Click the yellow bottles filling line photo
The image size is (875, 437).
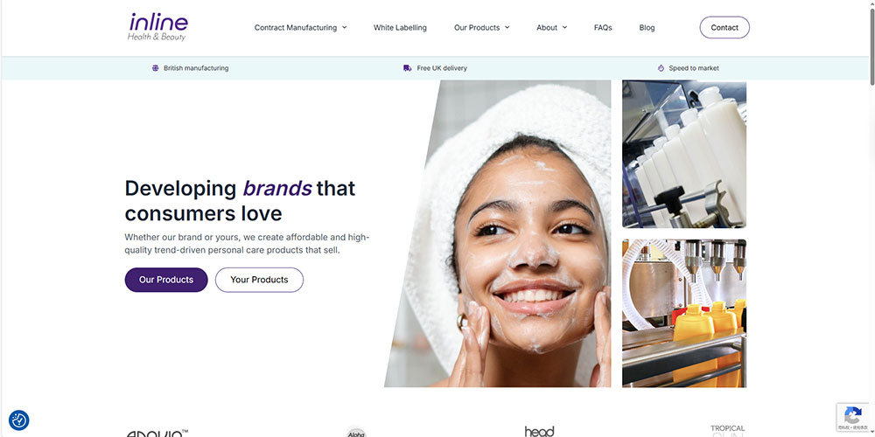click(x=684, y=313)
